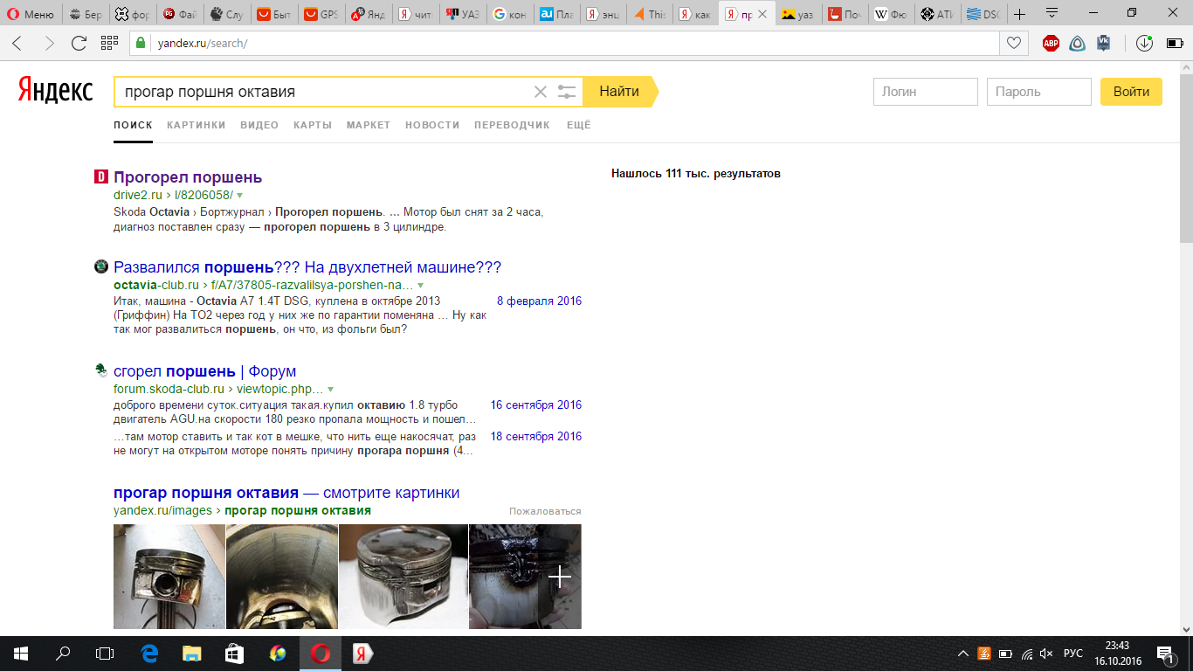Image resolution: width=1193 pixels, height=671 pixels.
Task: Open the Маркет search category
Action: tap(369, 125)
